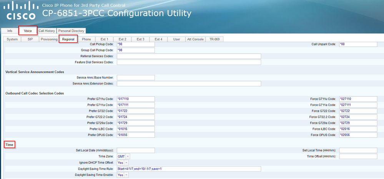384x179 pixels.
Task: Click the Time Offset field
Action: click(x=358, y=156)
